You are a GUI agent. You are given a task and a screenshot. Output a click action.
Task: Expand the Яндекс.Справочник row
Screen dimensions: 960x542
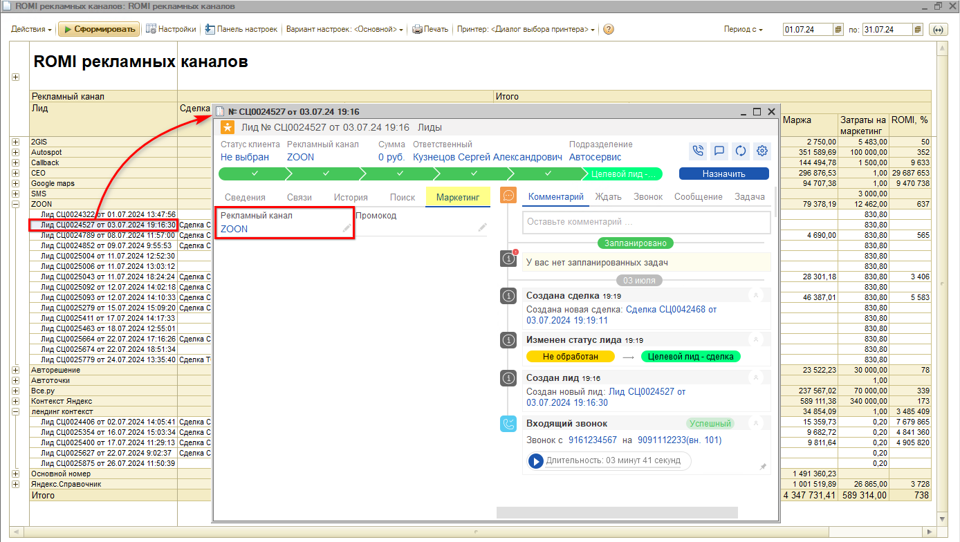[x=15, y=484]
